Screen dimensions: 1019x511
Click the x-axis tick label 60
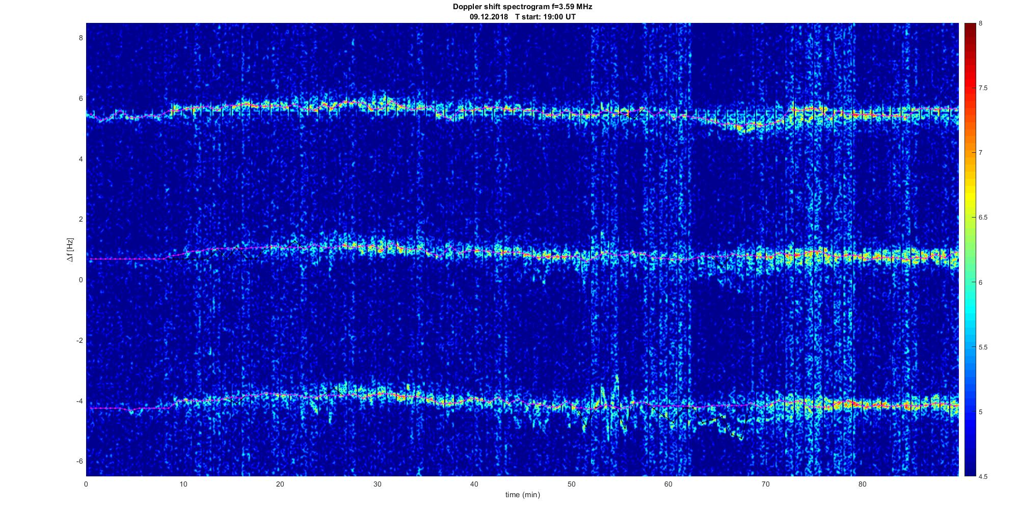click(668, 484)
